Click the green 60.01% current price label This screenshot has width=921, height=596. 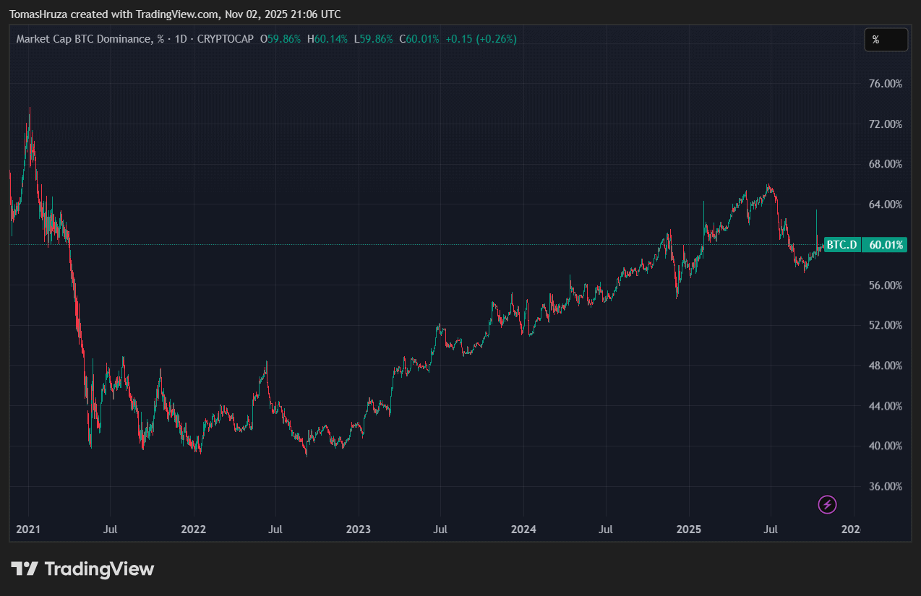click(x=886, y=245)
